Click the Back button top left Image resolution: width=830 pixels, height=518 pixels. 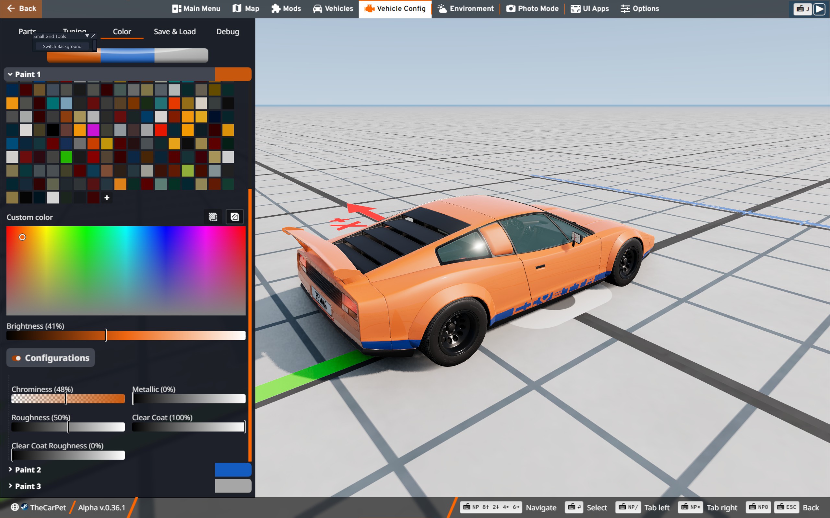pos(21,8)
